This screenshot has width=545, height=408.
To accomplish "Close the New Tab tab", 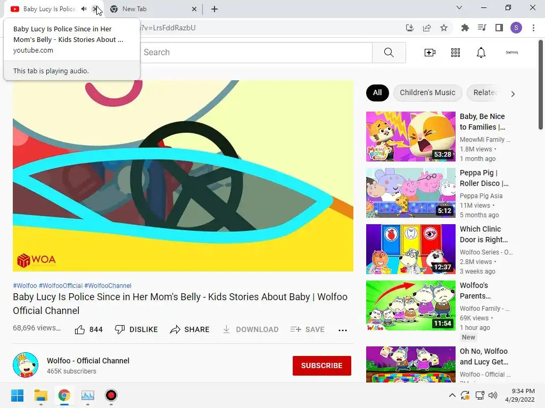I will tap(194, 9).
